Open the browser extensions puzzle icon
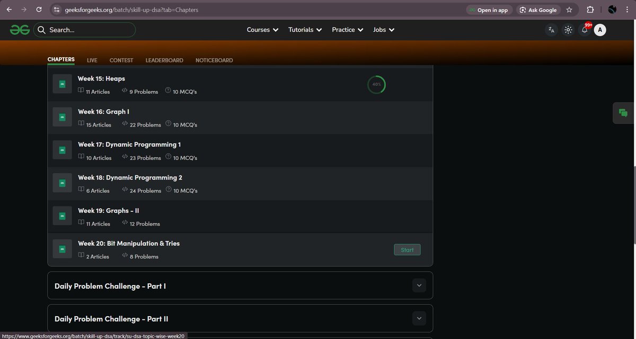This screenshot has height=339, width=636. [x=590, y=10]
